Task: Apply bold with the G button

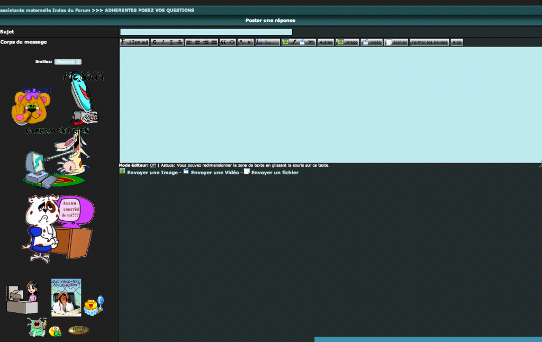Action: click(x=155, y=42)
